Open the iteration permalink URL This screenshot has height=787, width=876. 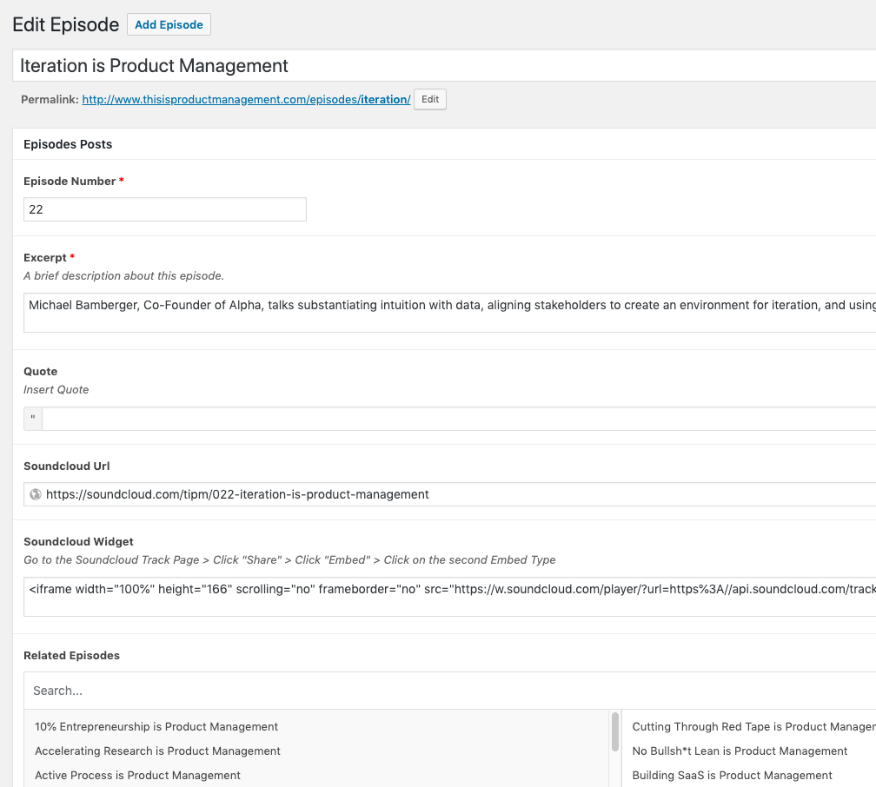tap(247, 99)
